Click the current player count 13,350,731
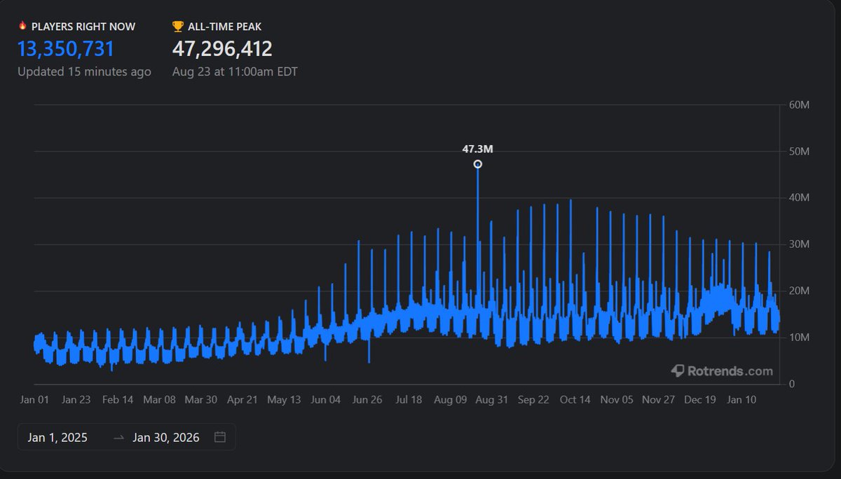 point(66,49)
